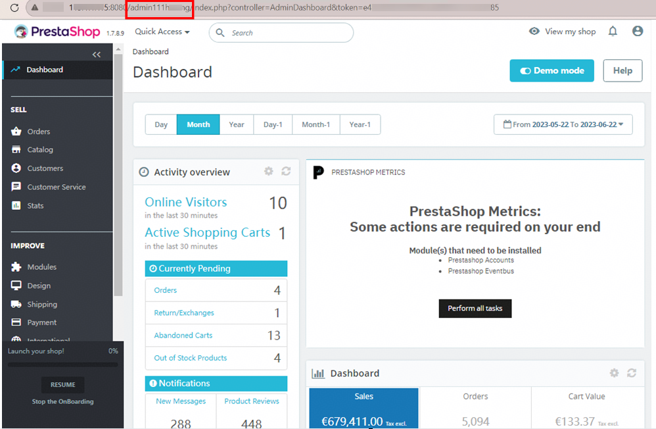Select the Day-1 period tab
The height and width of the screenshot is (429, 656).
(x=273, y=124)
